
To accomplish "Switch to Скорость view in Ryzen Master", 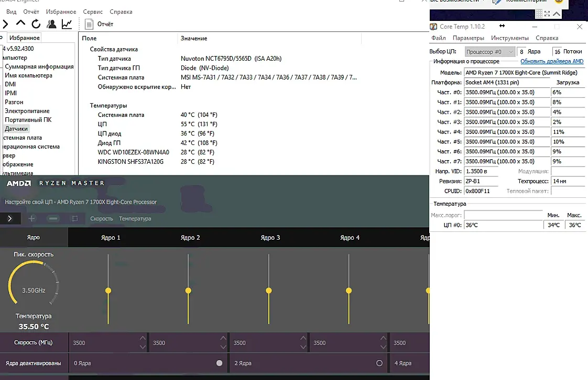I will (x=101, y=219).
